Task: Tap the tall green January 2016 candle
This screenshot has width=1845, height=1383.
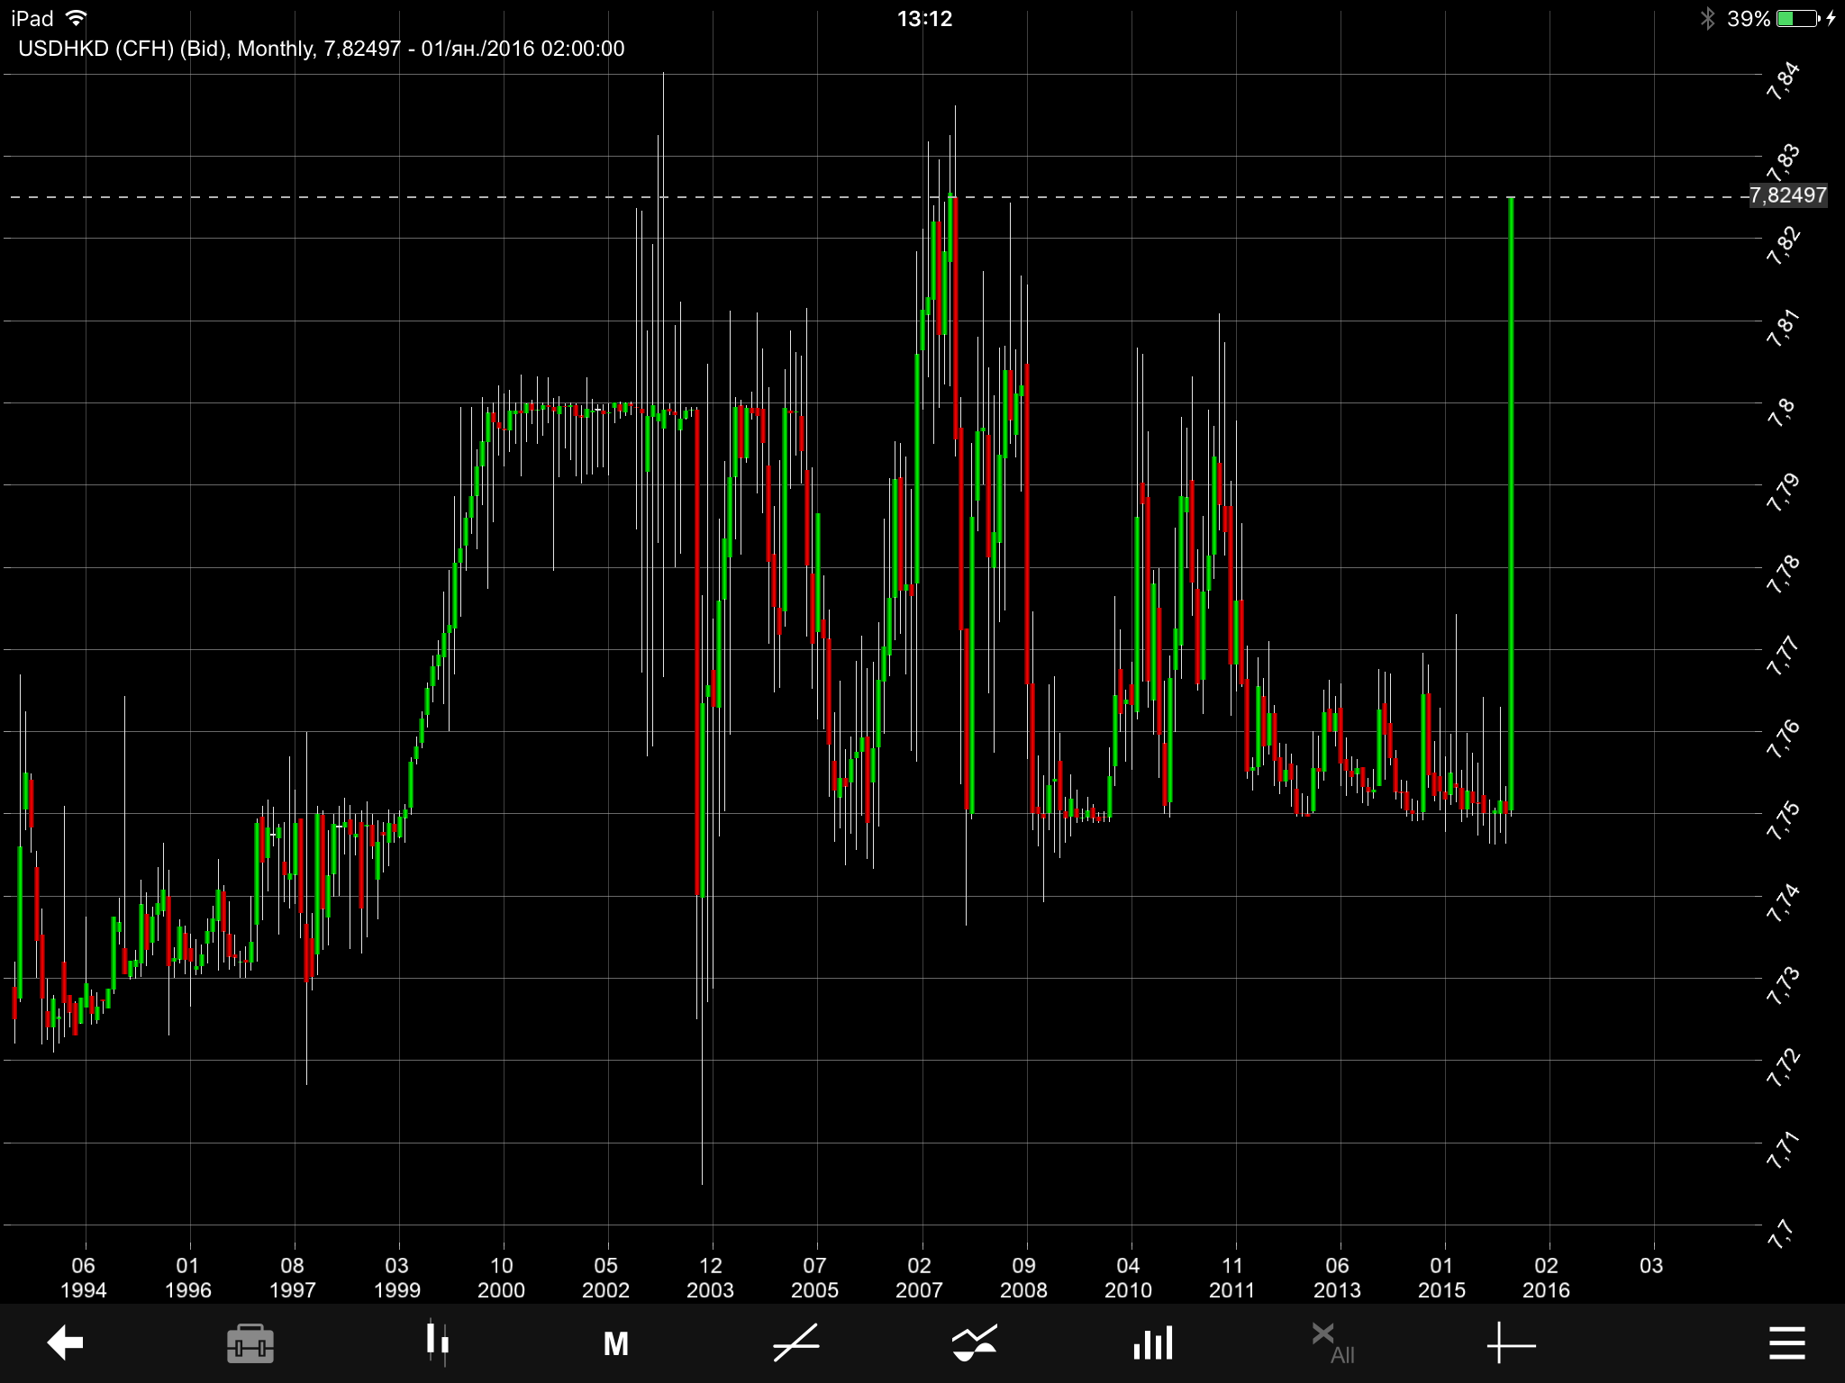Action: pyautogui.click(x=1511, y=504)
